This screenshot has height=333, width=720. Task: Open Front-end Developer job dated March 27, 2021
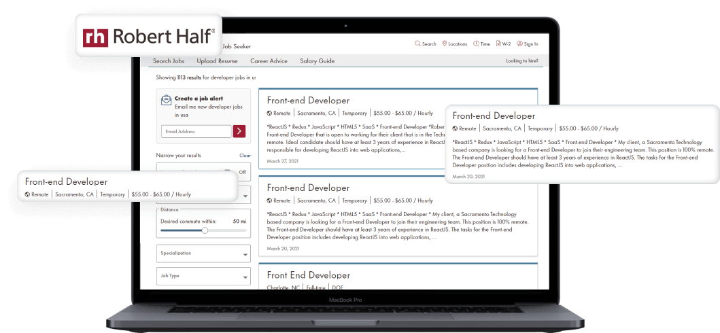(308, 101)
